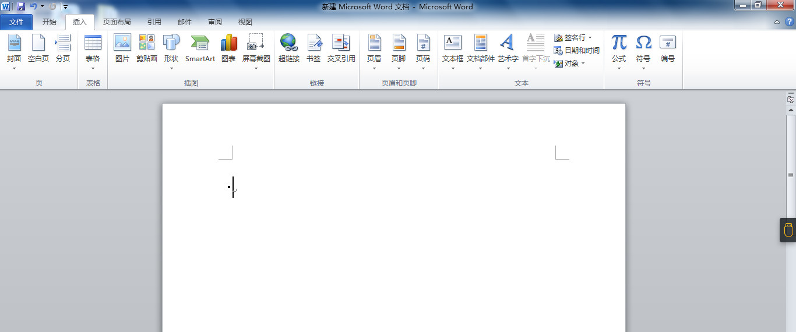Expand the text box (文本框) dropdown arrow
This screenshot has width=796, height=332.
point(453,68)
